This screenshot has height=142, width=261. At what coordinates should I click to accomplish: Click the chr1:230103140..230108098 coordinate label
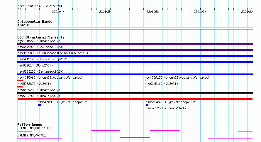pyautogui.click(x=40, y=6)
